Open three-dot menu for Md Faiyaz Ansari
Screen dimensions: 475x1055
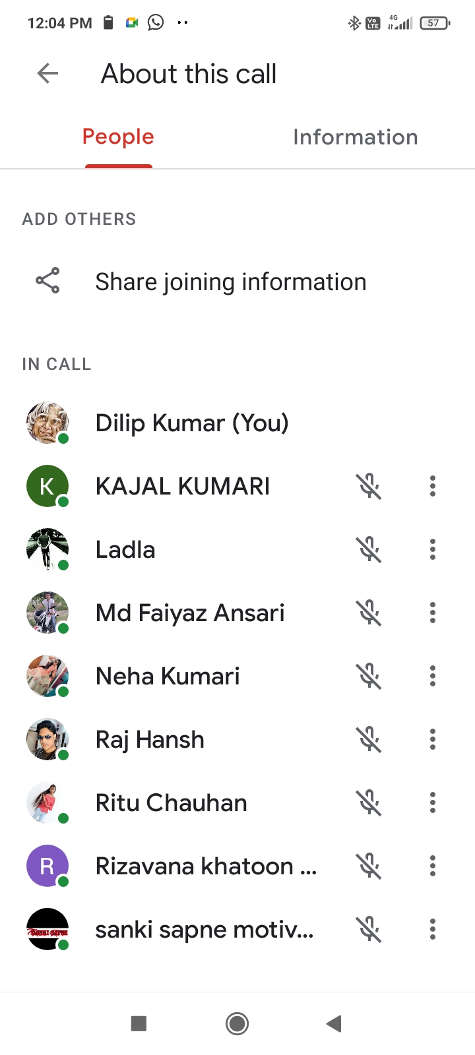[x=433, y=613]
